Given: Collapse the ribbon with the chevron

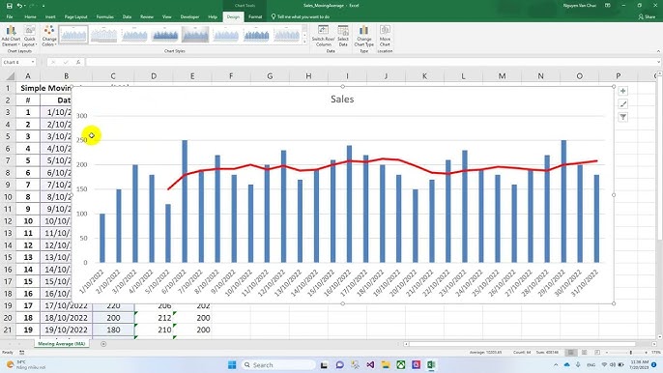Looking at the screenshot, I should point(658,51).
